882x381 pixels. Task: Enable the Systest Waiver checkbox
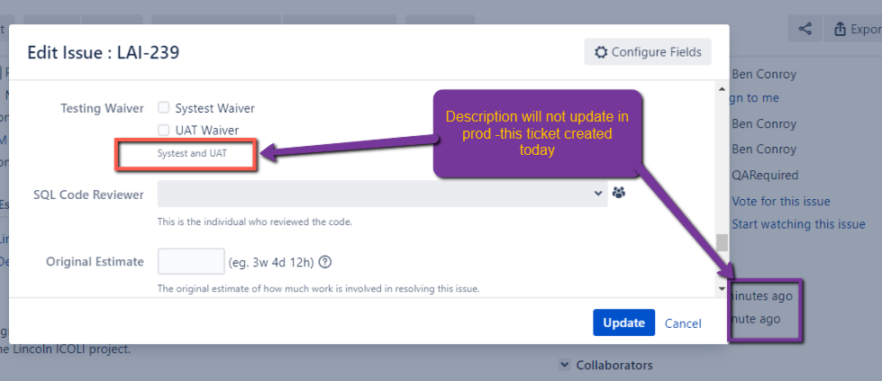click(x=164, y=107)
